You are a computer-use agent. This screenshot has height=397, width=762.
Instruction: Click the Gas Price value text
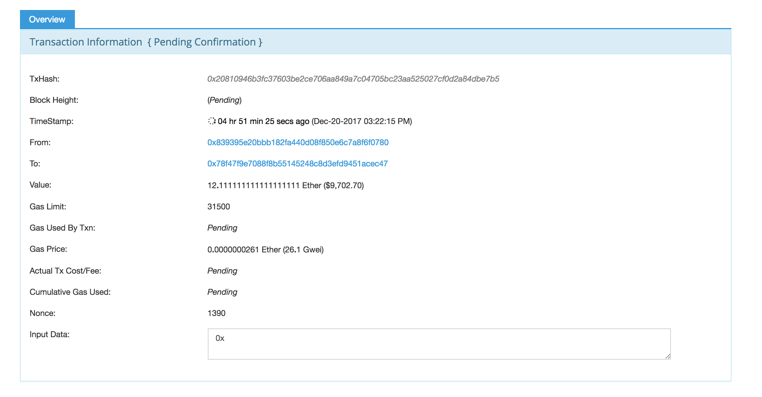pyautogui.click(x=265, y=249)
